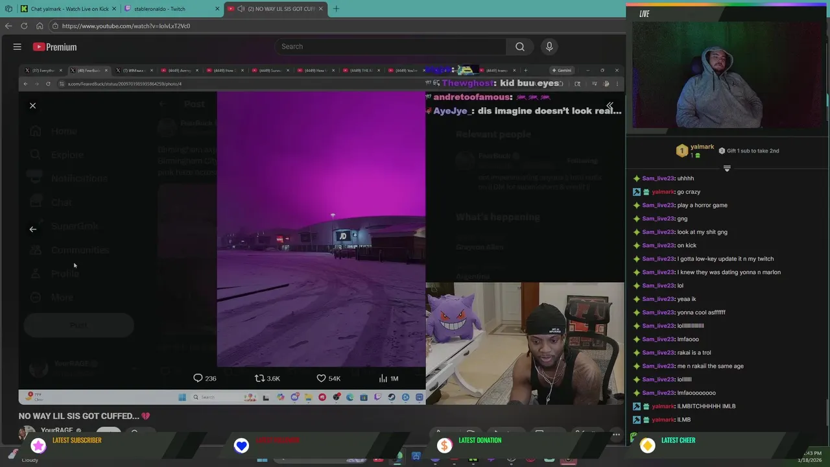Open the YourRAGE channel name

coord(56,431)
